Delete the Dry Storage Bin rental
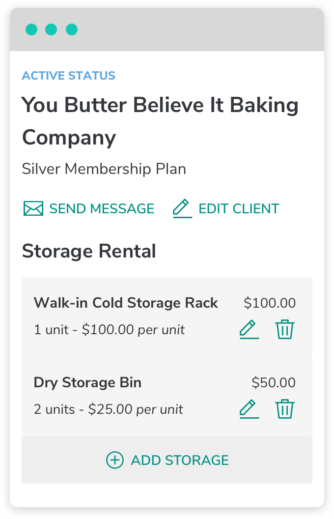This screenshot has width=334, height=519. (285, 409)
